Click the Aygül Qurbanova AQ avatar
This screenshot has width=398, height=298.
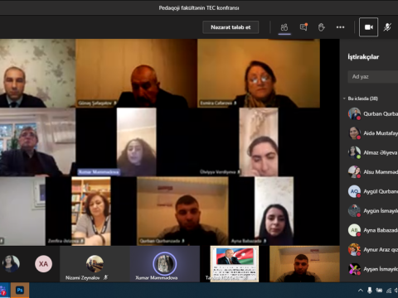[354, 191]
